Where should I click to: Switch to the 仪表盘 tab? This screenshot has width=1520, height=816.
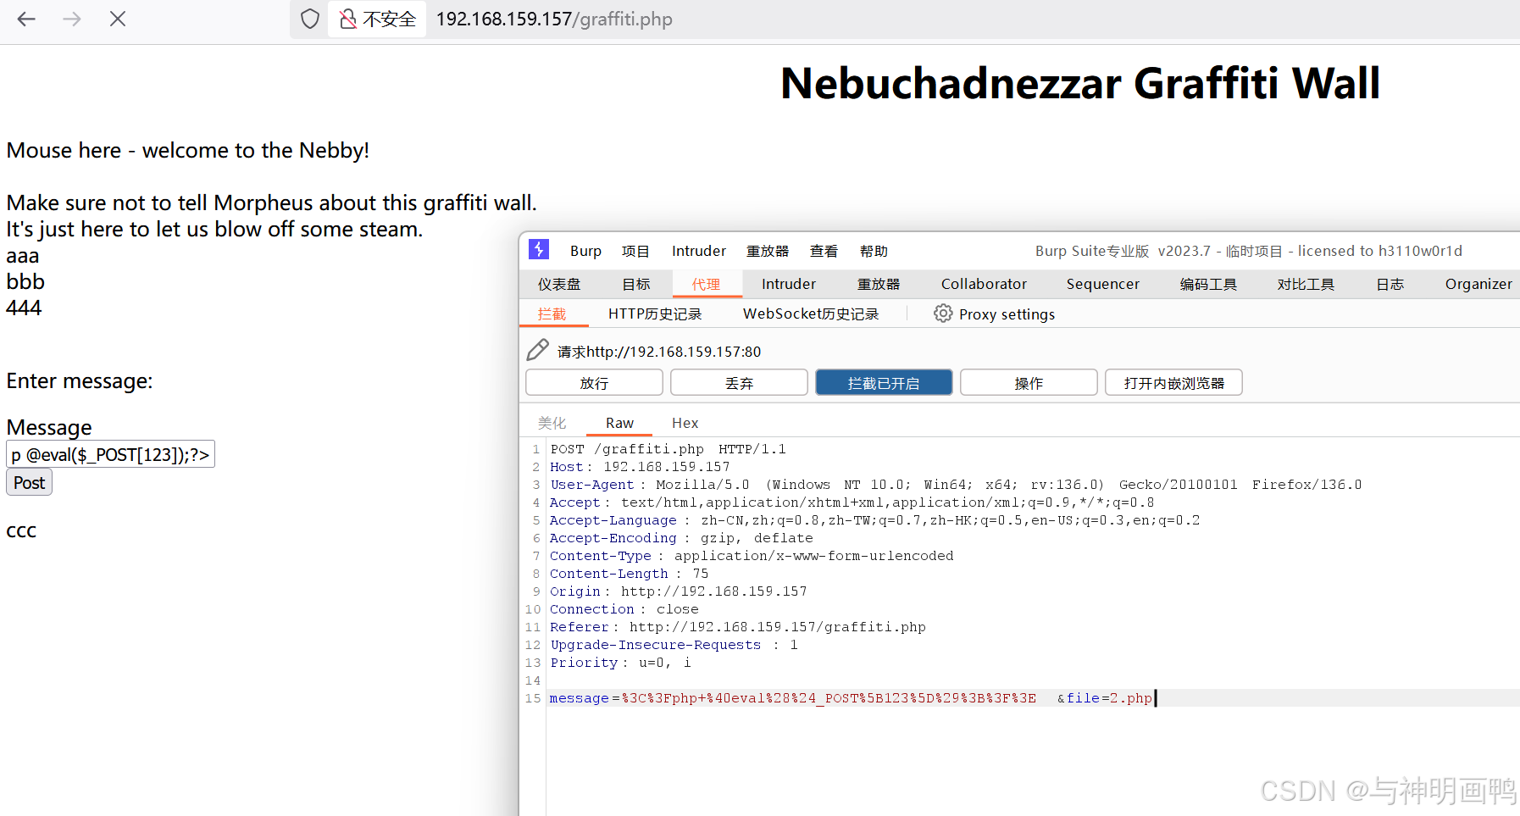point(559,284)
